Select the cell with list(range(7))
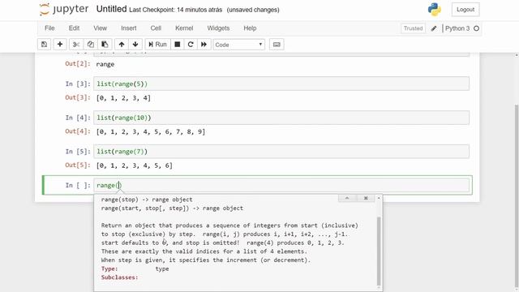This screenshot has width=519, height=292. click(281, 152)
